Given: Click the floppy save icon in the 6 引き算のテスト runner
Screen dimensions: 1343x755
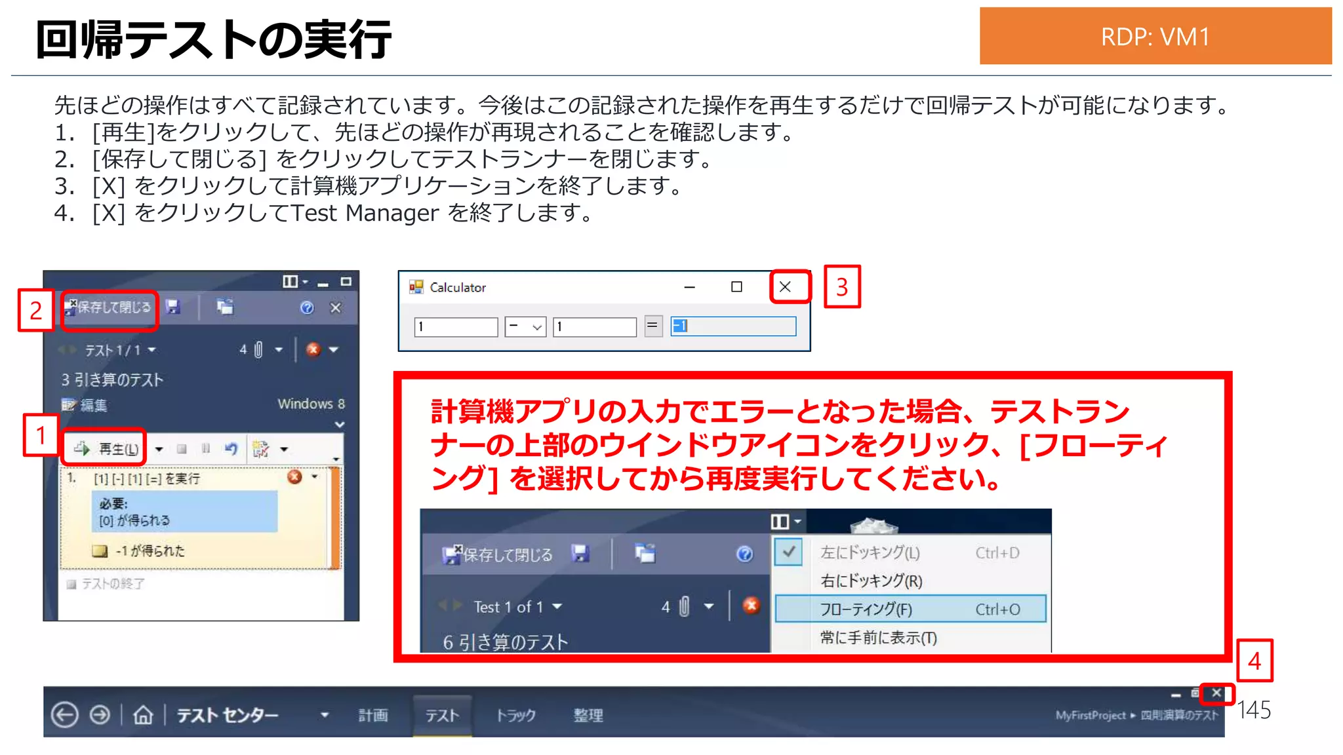Looking at the screenshot, I should coord(580,554).
